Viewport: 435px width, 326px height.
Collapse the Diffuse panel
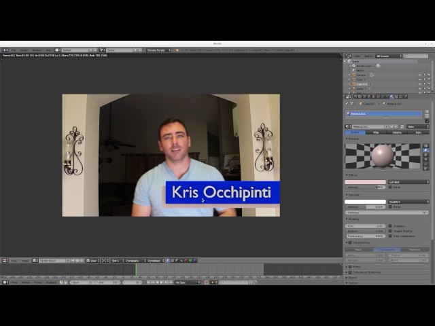[x=352, y=175]
